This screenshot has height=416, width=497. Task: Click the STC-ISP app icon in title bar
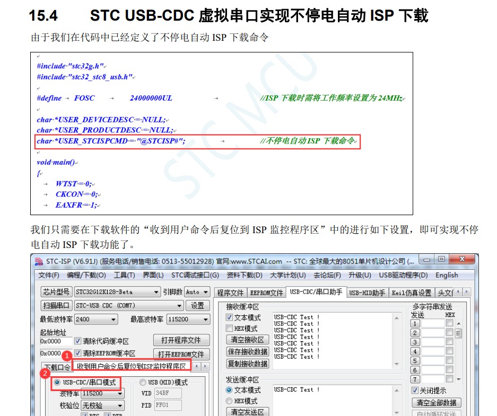(39, 261)
